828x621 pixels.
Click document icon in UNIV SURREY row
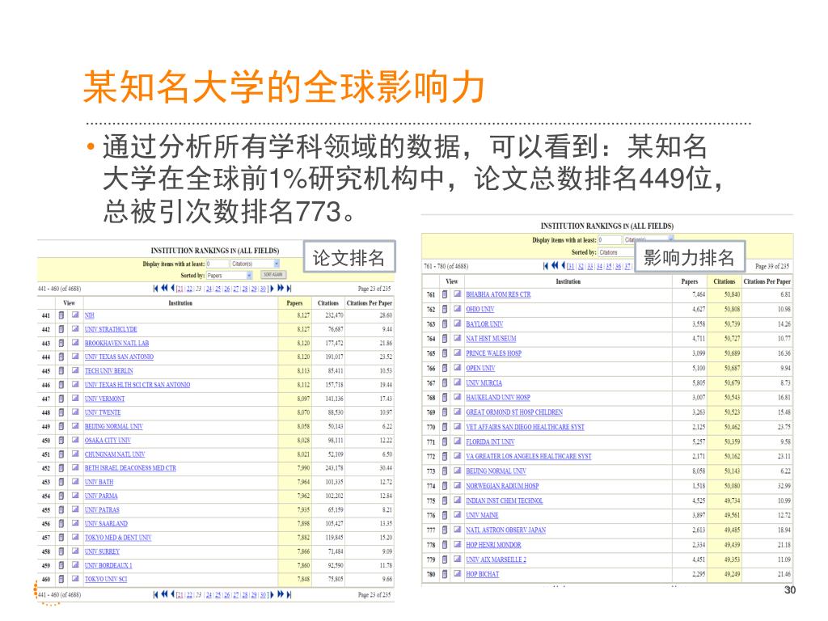(x=61, y=551)
